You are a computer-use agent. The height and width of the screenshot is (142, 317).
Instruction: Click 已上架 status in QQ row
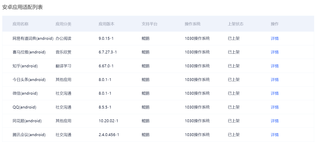(234, 107)
